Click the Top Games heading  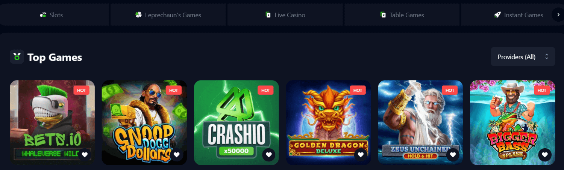[x=55, y=57]
